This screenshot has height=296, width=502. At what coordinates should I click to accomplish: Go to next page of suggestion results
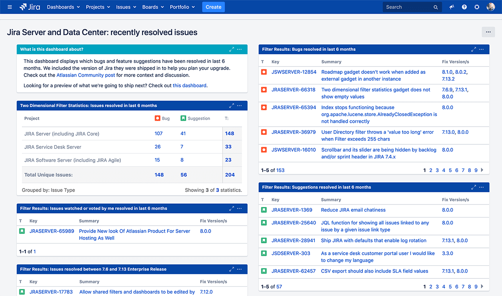pyautogui.click(x=482, y=287)
